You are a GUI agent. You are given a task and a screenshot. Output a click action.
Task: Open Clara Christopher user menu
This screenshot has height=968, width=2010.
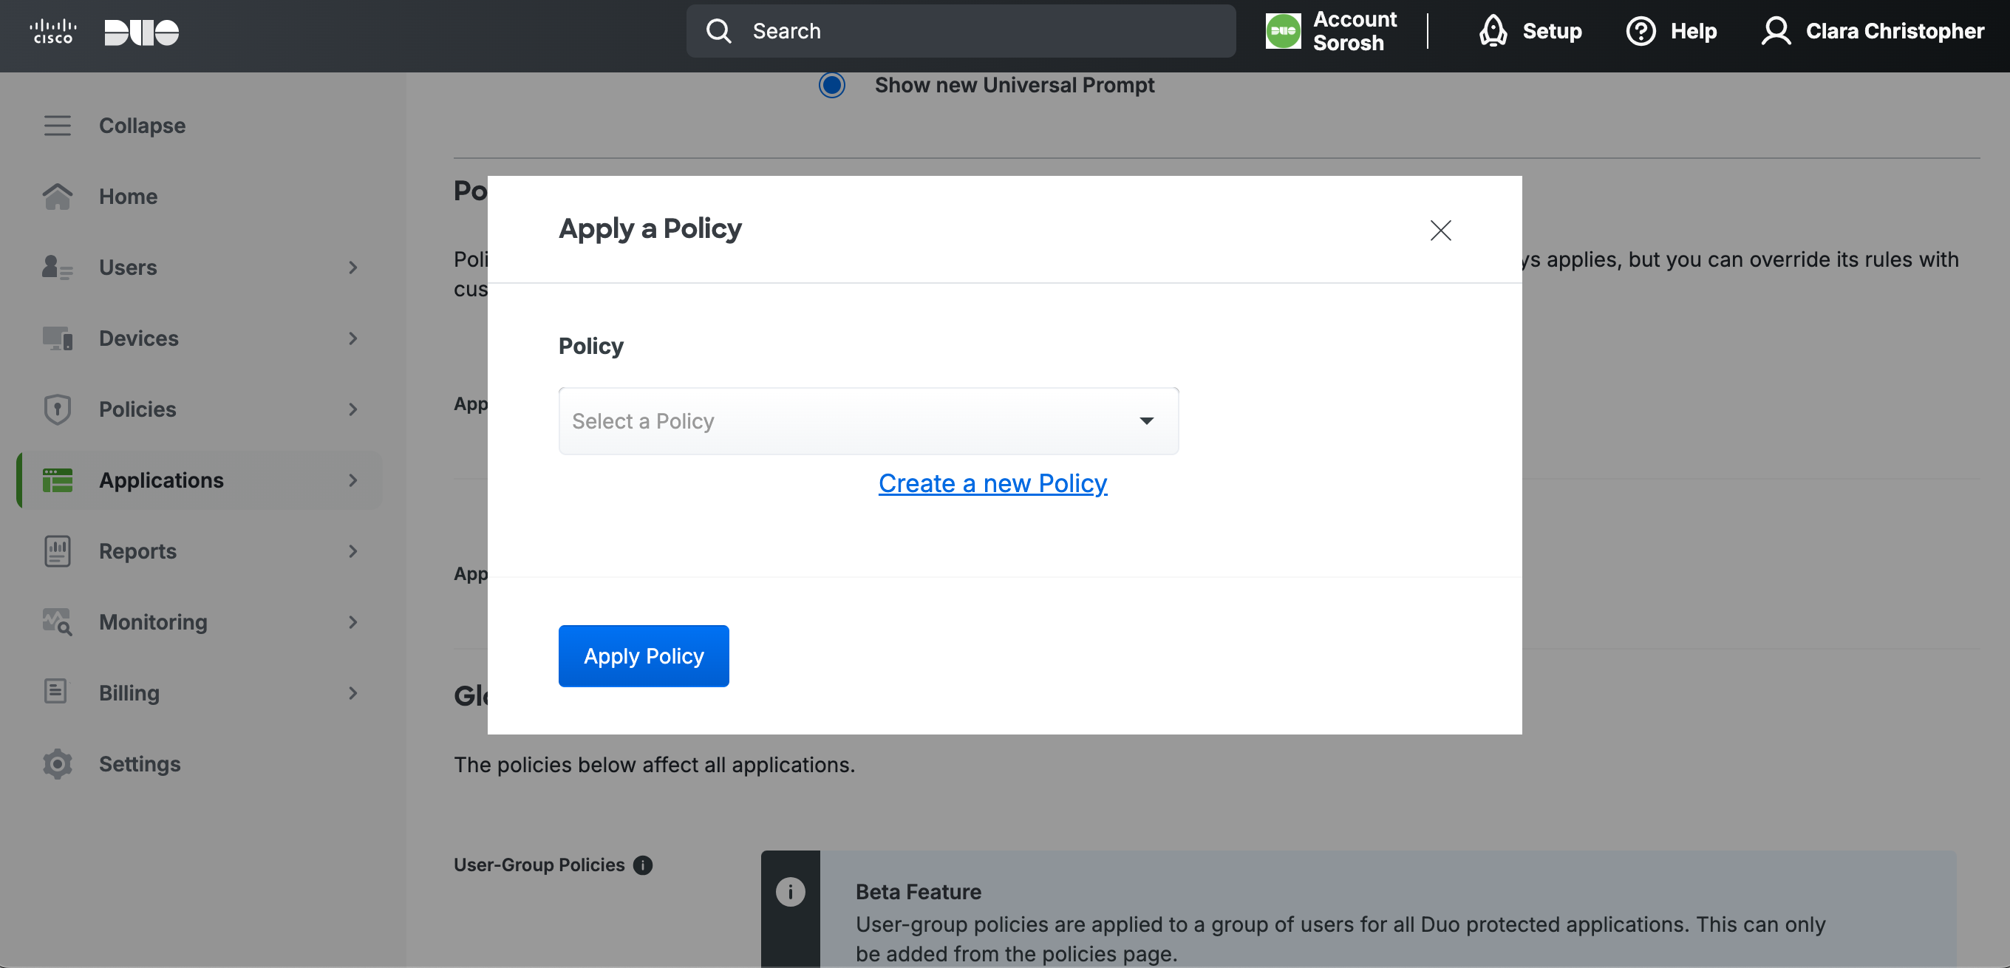click(1873, 31)
